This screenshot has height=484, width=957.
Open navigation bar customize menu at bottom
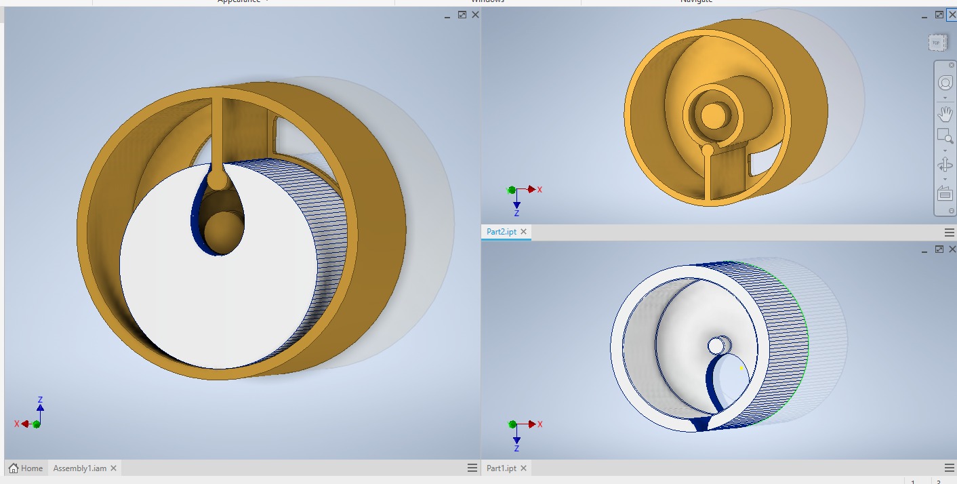[952, 211]
